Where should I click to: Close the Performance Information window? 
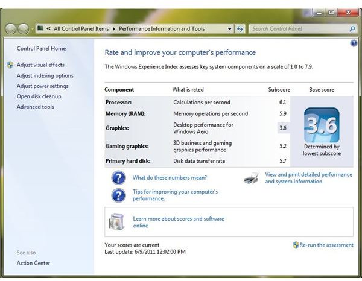(x=348, y=13)
